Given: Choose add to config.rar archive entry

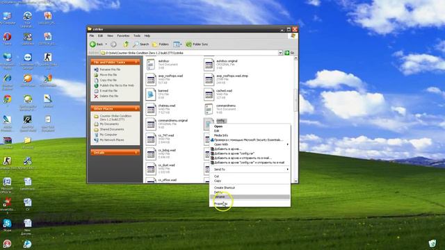Looking at the screenshot, I should point(250,153).
